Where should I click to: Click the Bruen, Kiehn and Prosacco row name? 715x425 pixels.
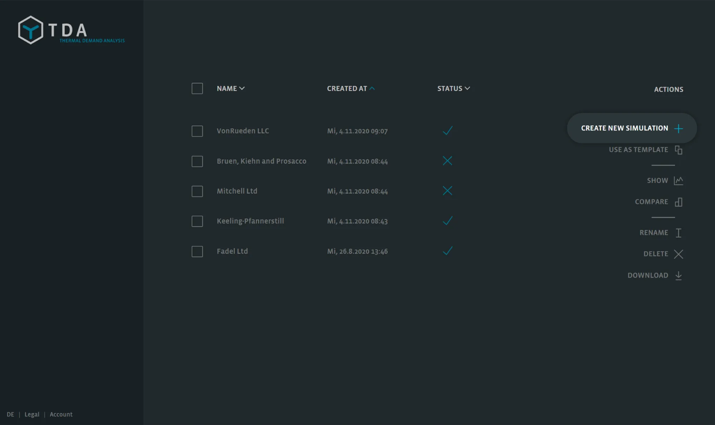[261, 161]
